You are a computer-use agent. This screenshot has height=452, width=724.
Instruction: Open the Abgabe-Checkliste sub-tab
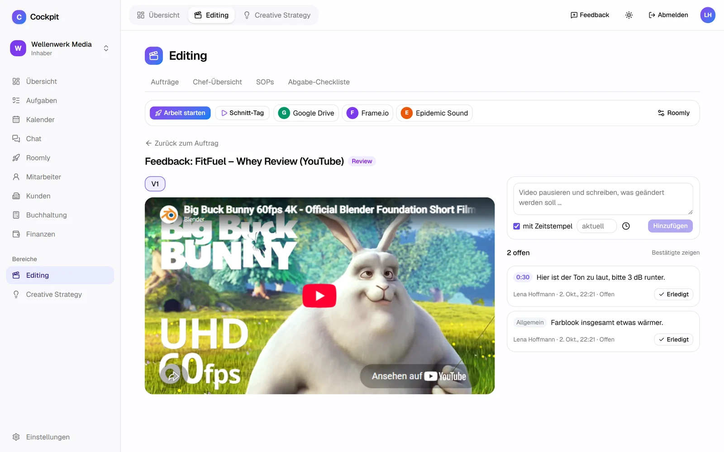(319, 82)
